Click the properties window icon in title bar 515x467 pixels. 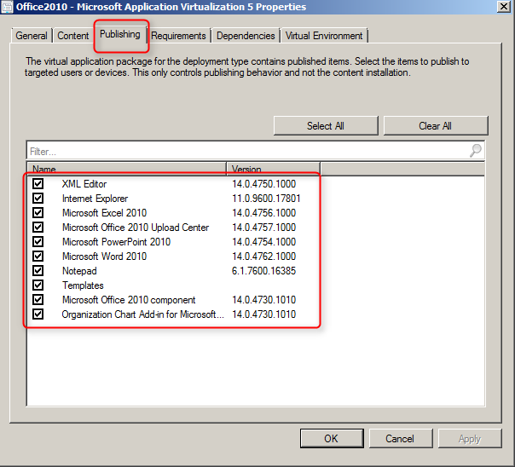click(7, 7)
